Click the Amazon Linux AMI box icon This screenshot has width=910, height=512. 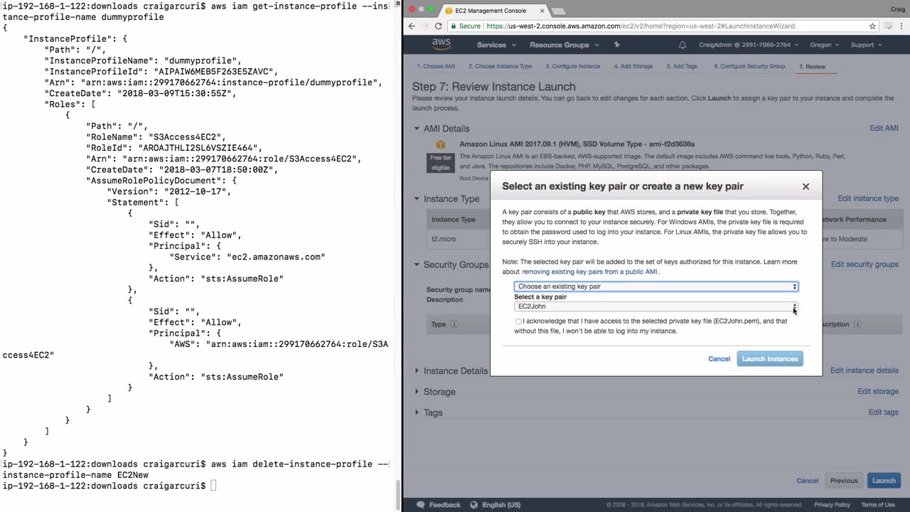(x=441, y=144)
